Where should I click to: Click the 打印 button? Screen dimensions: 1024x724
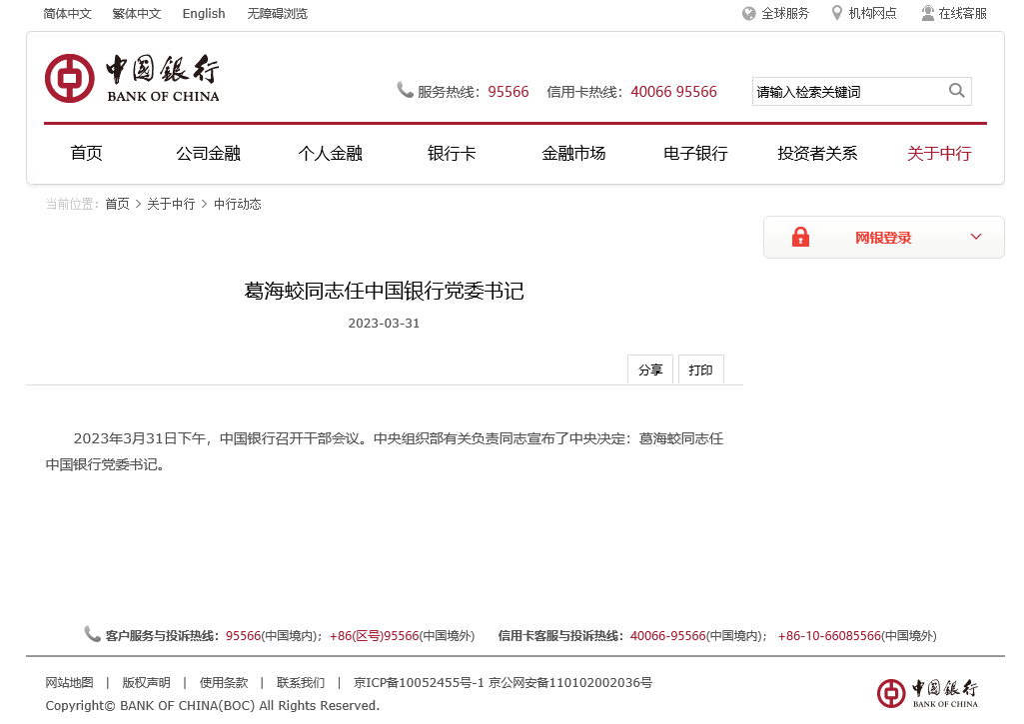click(700, 369)
